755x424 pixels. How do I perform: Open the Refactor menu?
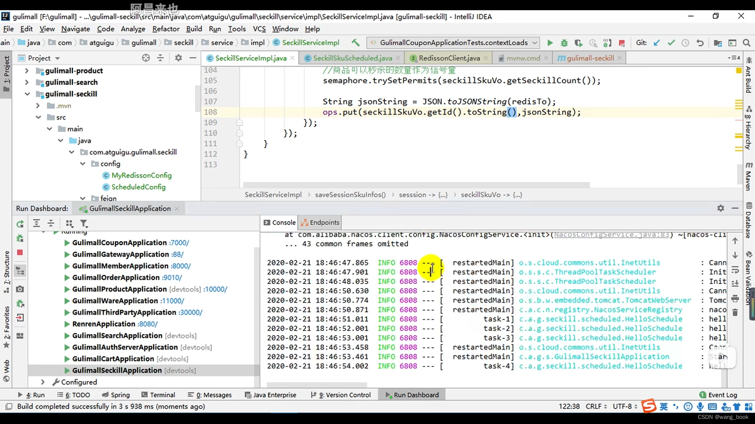click(x=166, y=29)
